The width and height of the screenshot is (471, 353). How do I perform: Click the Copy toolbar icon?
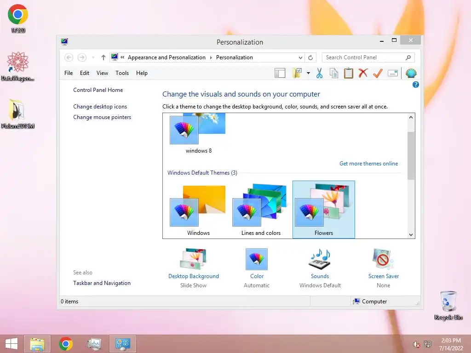334,73
